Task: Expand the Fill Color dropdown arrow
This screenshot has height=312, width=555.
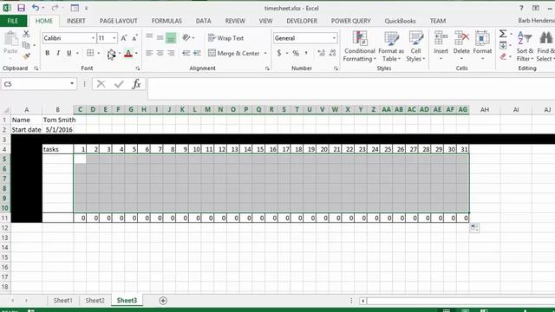Action: 120,54
